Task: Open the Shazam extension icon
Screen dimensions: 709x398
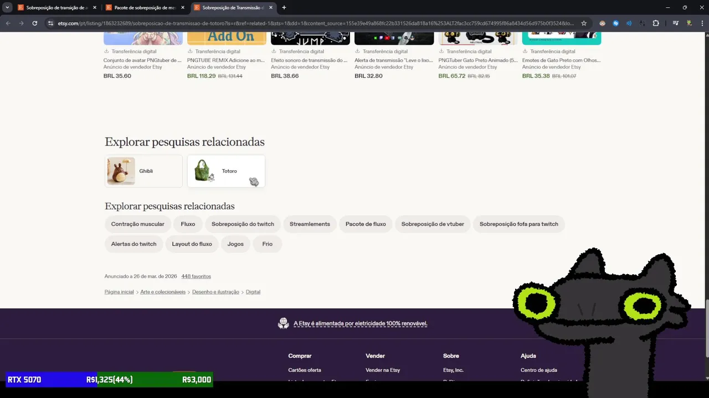Action: pos(615,23)
